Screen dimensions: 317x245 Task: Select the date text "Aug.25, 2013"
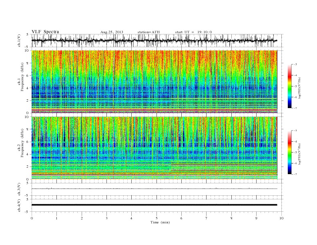pyautogui.click(x=112, y=32)
